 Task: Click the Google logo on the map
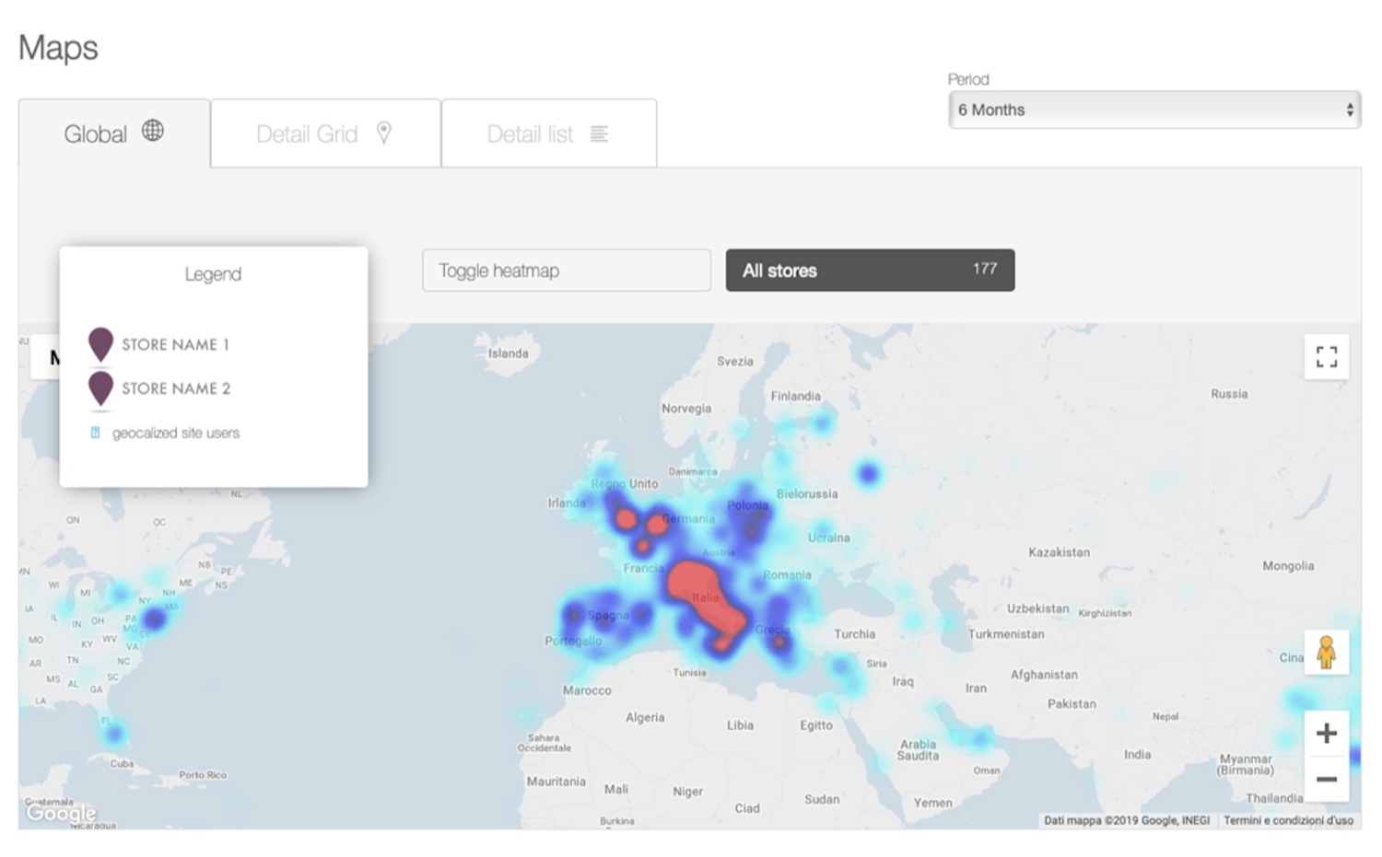61,813
